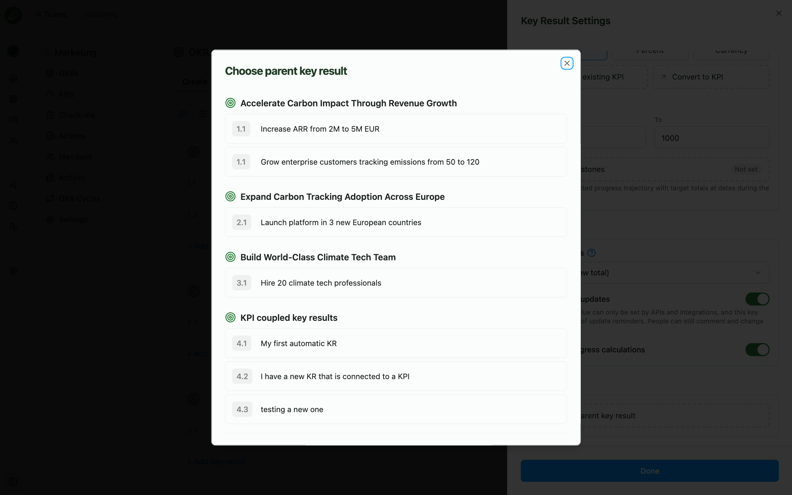Viewport: 792px width, 495px height.
Task: Toggle the progress calculations switch
Action: [x=757, y=350]
